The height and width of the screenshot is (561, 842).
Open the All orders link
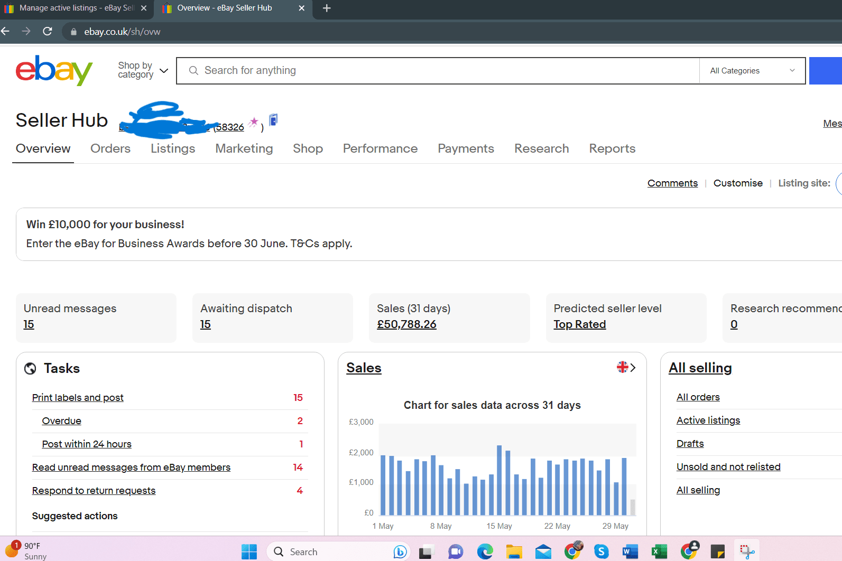click(x=698, y=397)
